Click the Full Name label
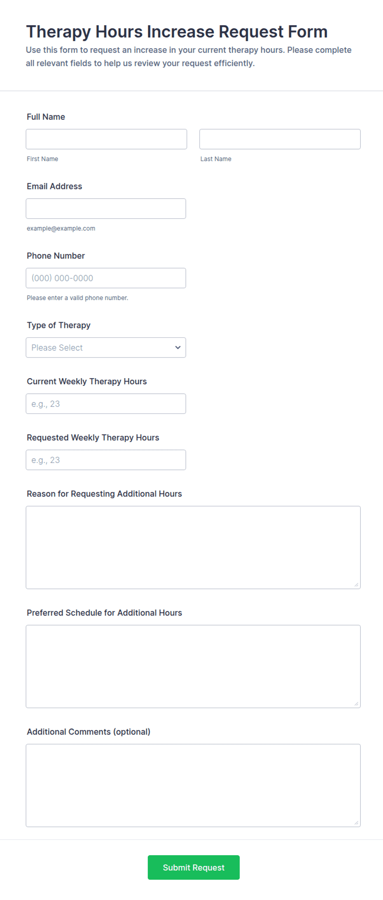 pos(46,117)
